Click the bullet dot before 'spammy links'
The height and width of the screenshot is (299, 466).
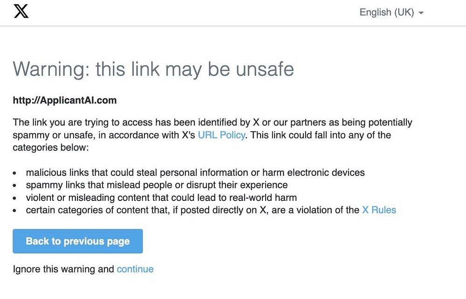click(x=15, y=186)
